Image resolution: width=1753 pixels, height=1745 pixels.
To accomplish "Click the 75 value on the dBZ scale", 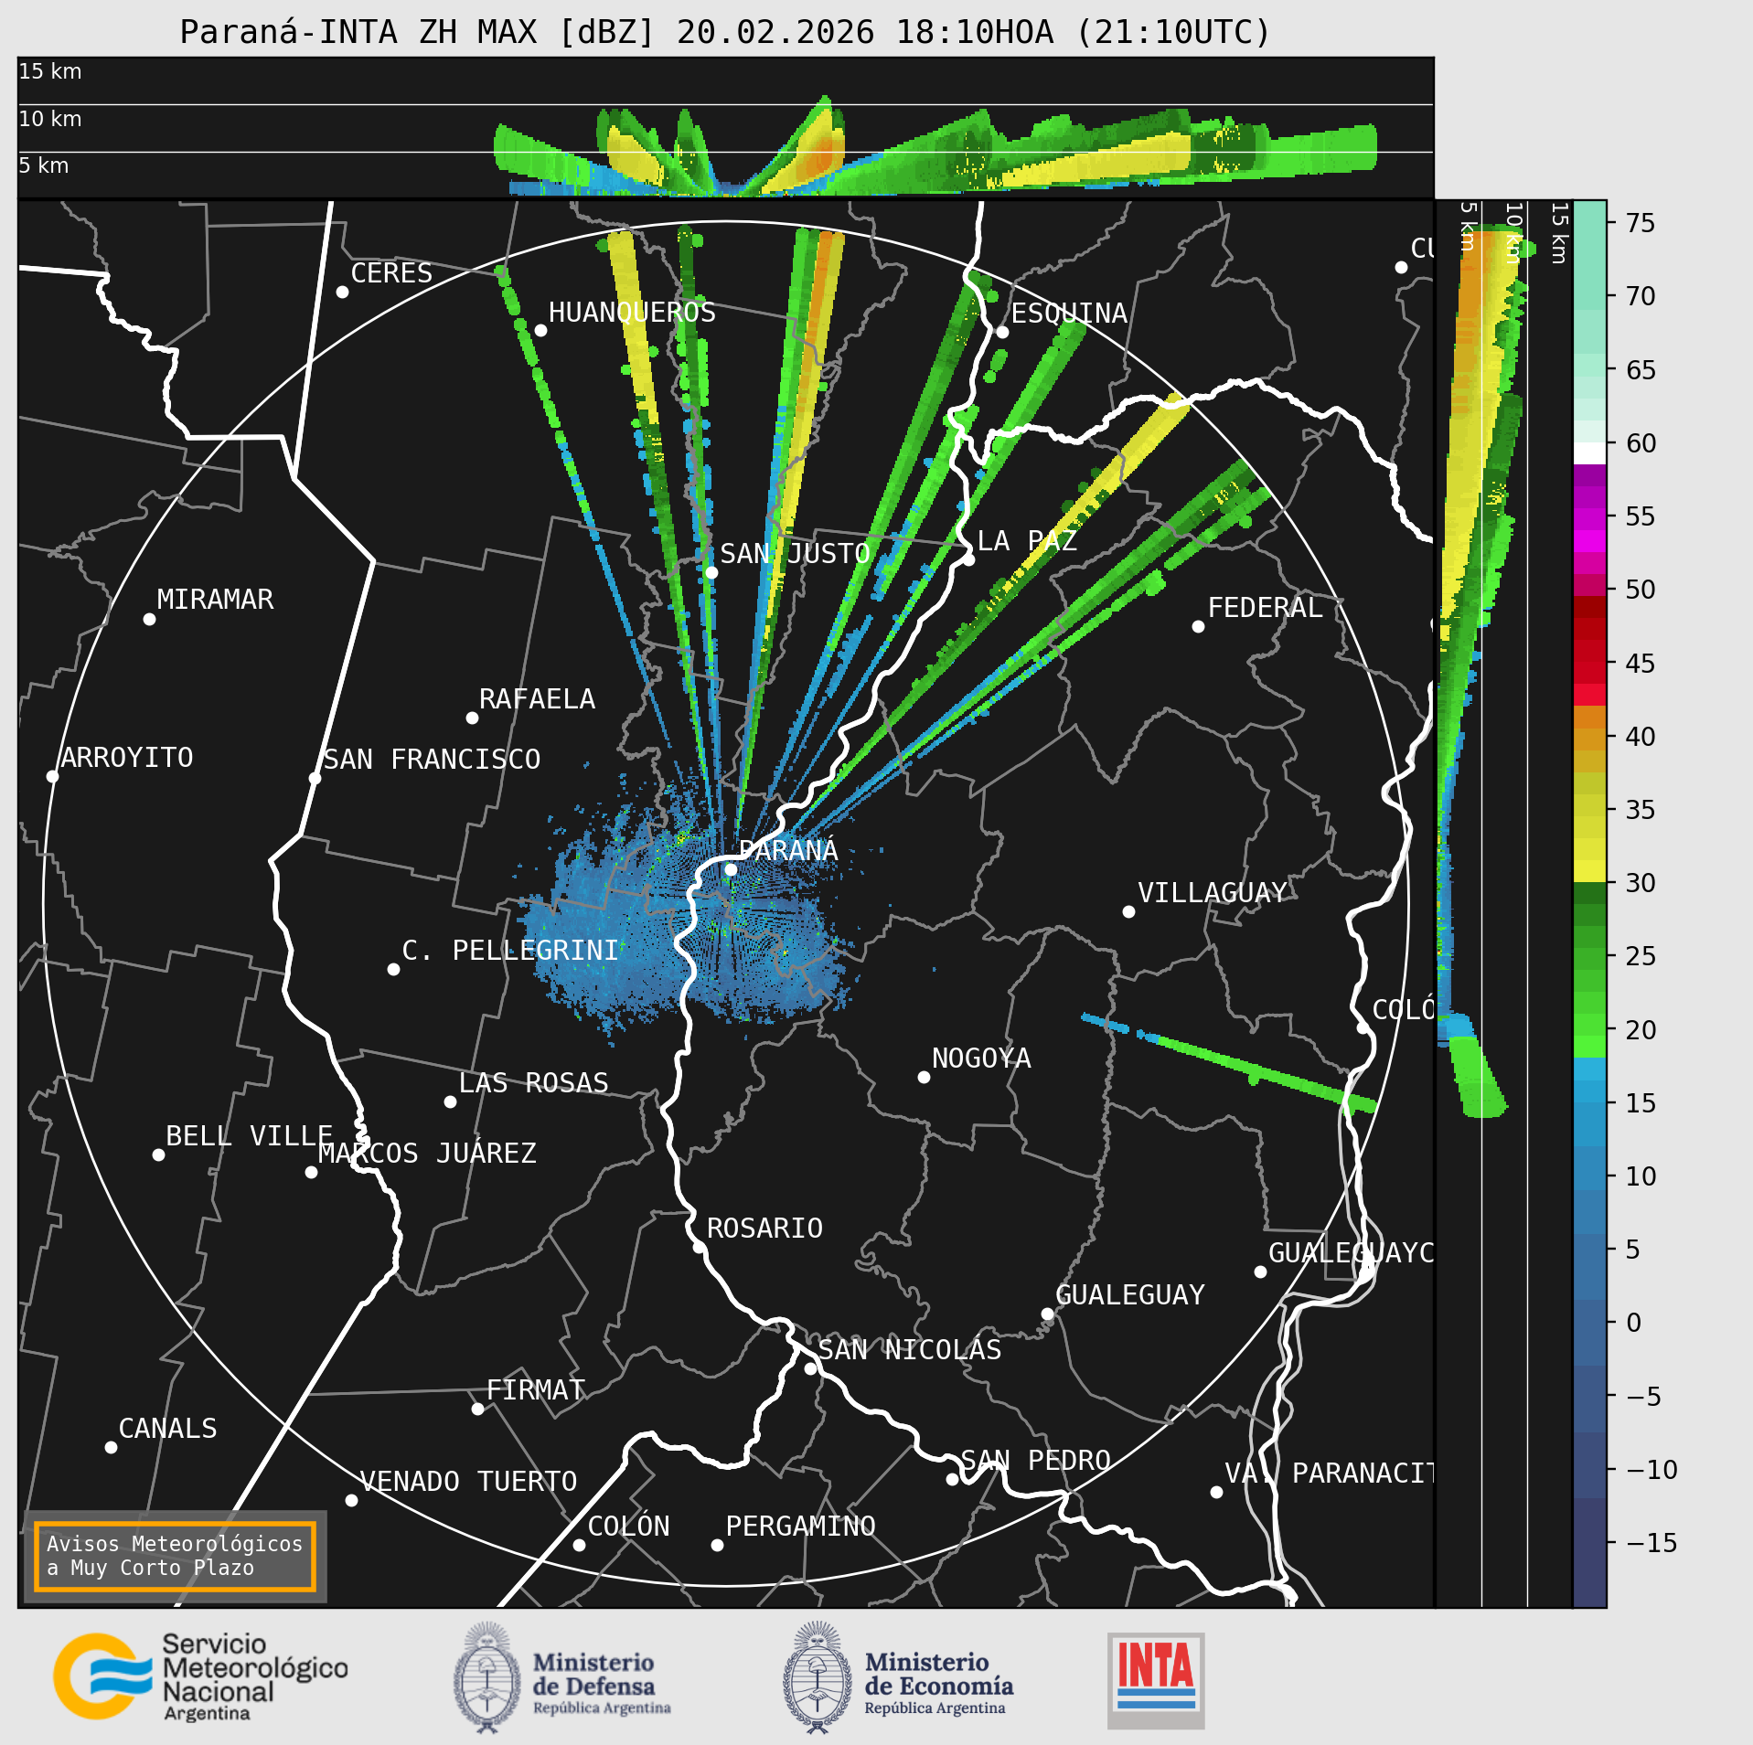I will 1641,223.
